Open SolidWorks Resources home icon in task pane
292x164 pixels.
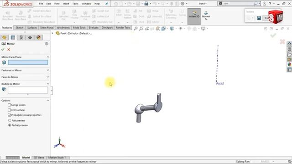(289, 44)
